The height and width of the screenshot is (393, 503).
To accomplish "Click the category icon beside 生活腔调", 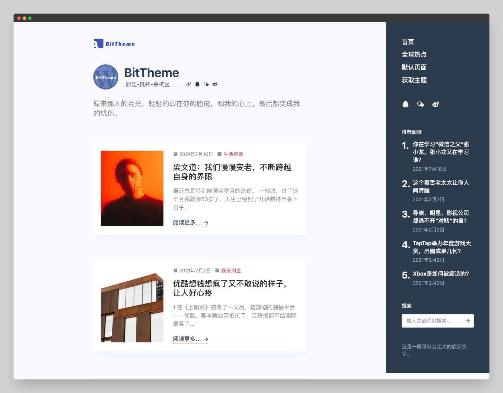I will [x=219, y=154].
